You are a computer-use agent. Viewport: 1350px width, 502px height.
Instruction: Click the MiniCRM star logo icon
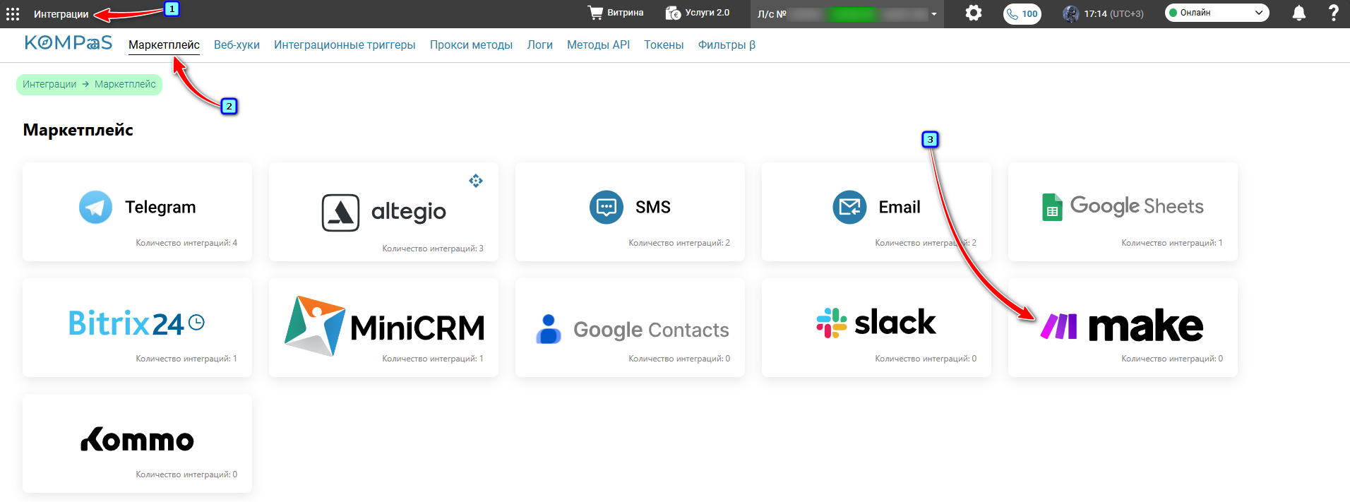pyautogui.click(x=315, y=325)
